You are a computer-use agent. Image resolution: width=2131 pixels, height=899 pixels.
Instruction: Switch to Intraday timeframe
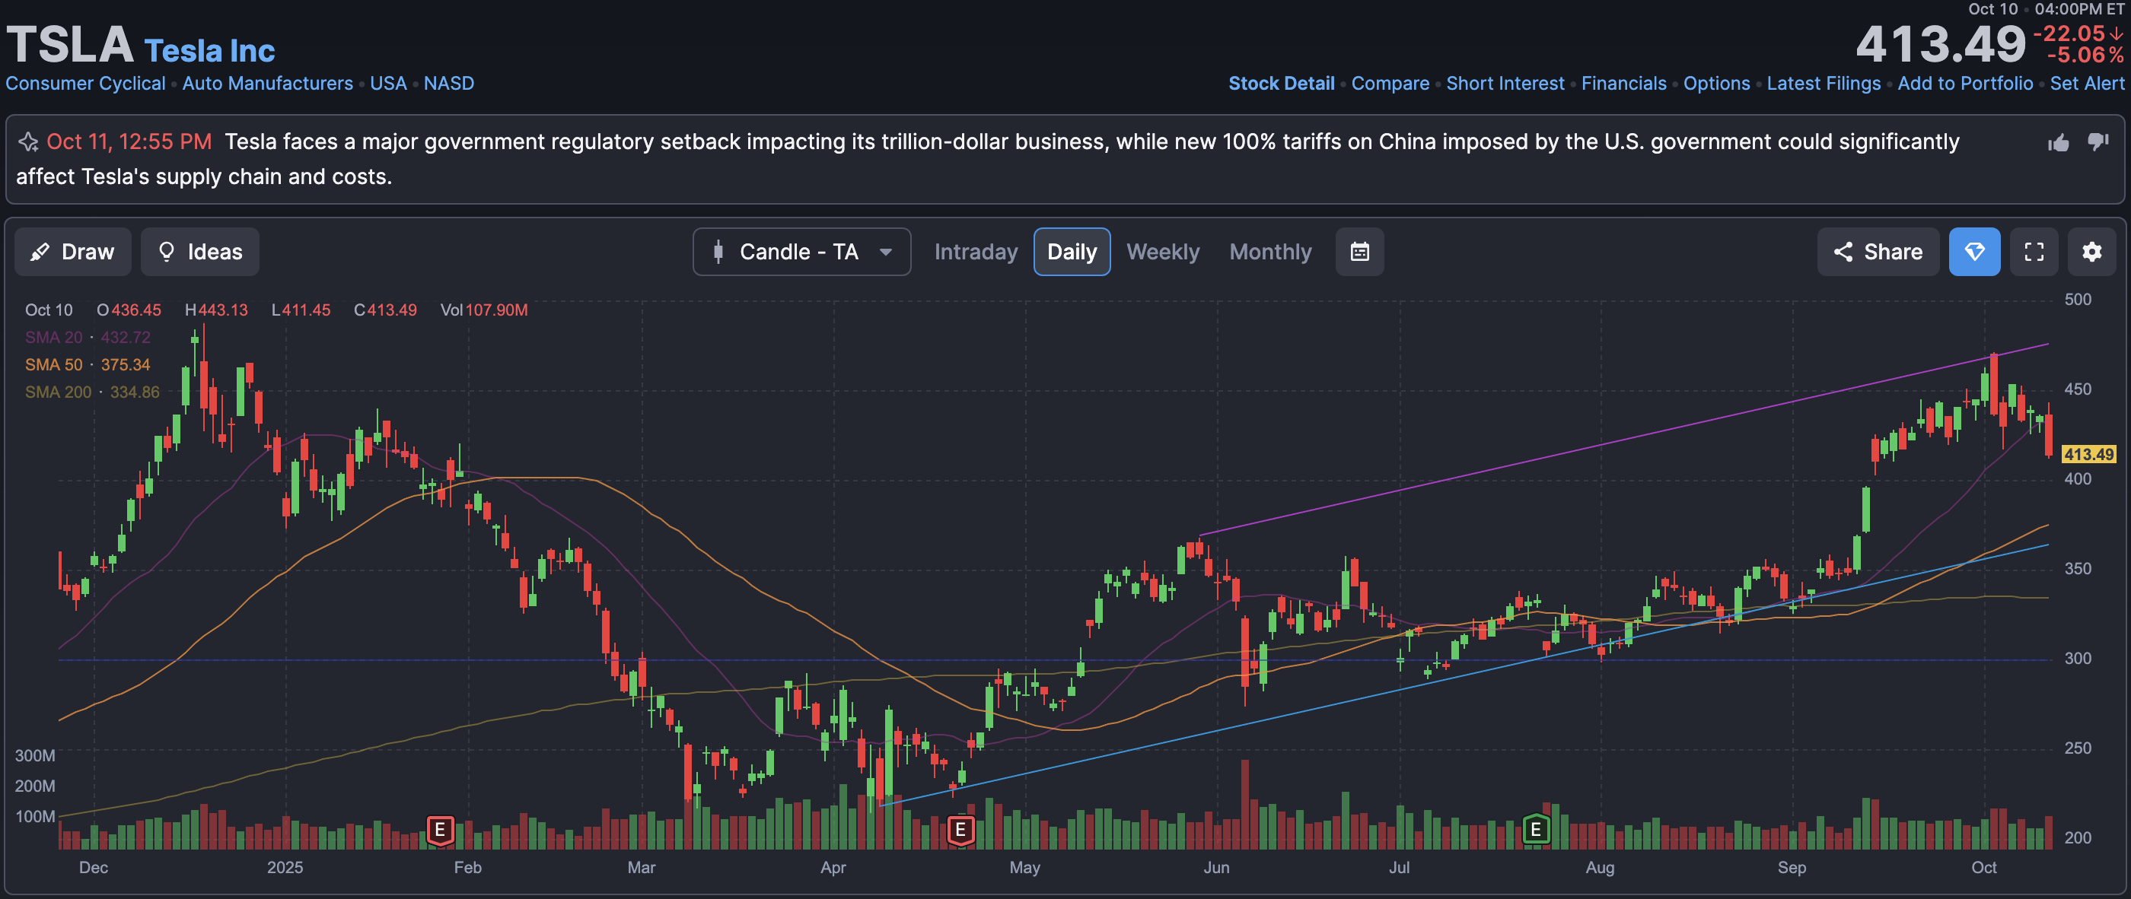(x=976, y=252)
